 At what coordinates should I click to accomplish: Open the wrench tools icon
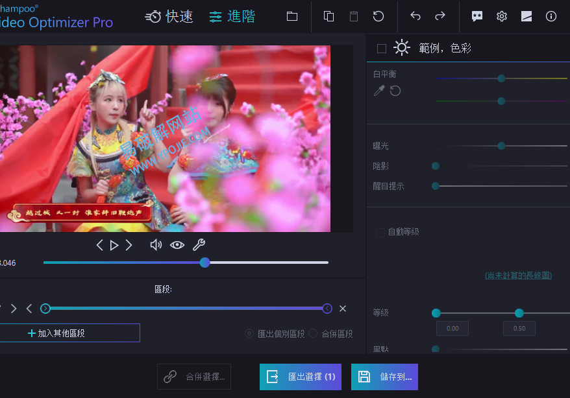(199, 245)
